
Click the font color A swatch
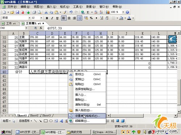pyautogui.click(x=129, y=18)
